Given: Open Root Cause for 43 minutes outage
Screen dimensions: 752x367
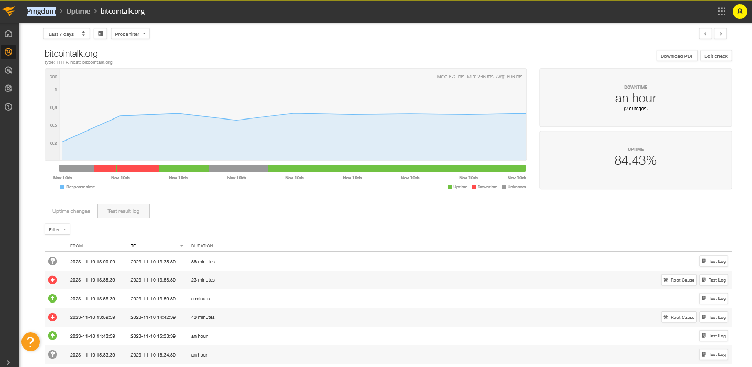Looking at the screenshot, I should coord(679,317).
